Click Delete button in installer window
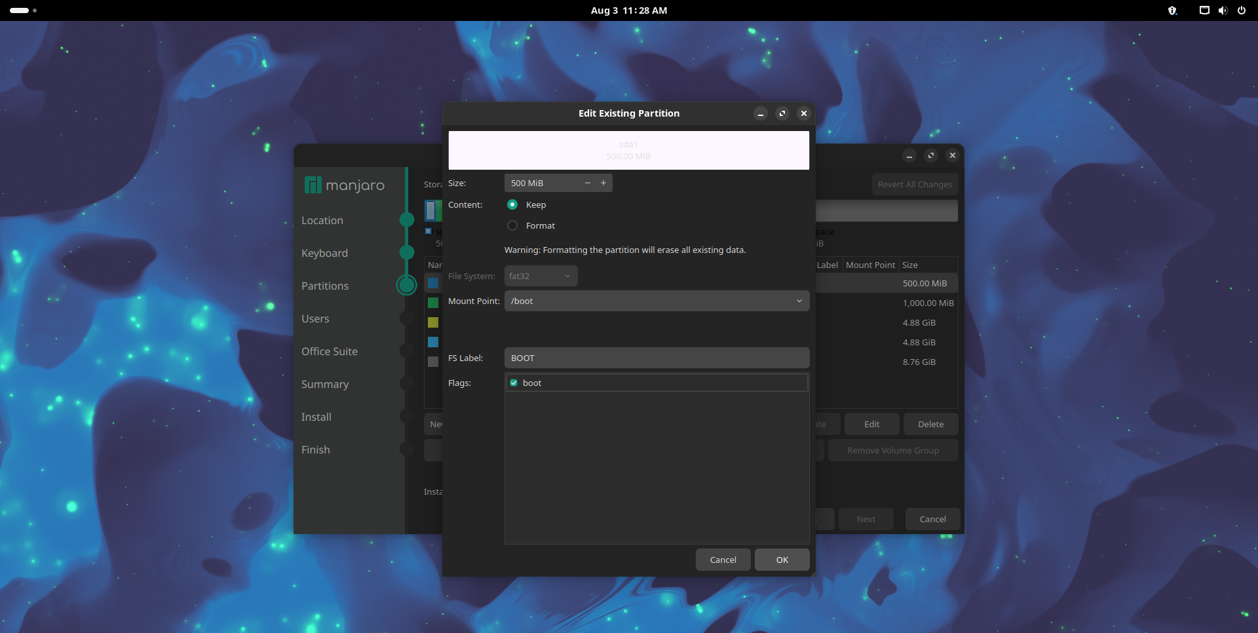1258x633 pixels. 930,424
